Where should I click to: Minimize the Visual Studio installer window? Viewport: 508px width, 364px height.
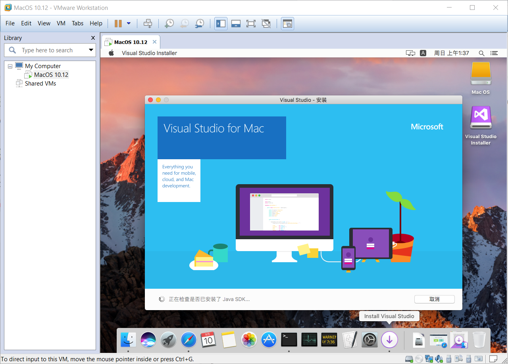pyautogui.click(x=158, y=100)
